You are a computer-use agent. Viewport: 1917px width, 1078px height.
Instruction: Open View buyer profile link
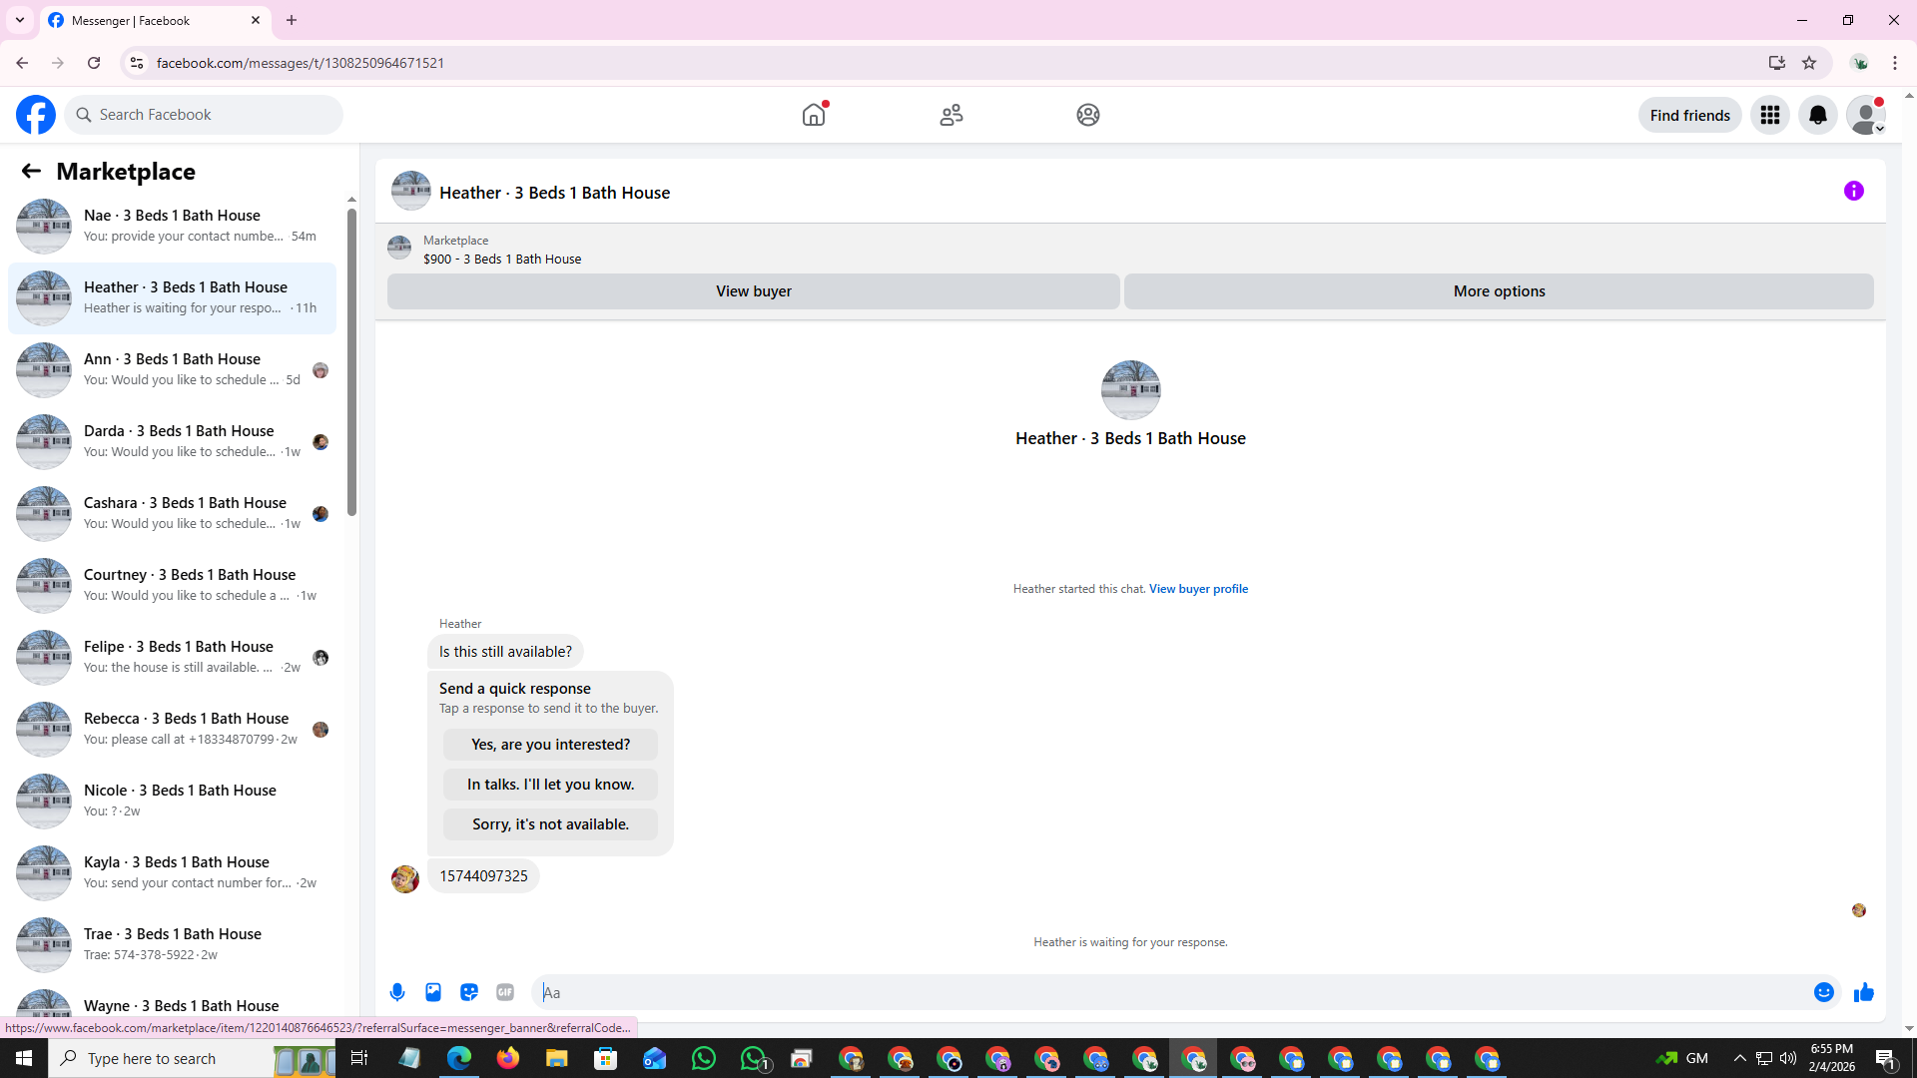click(x=1198, y=589)
